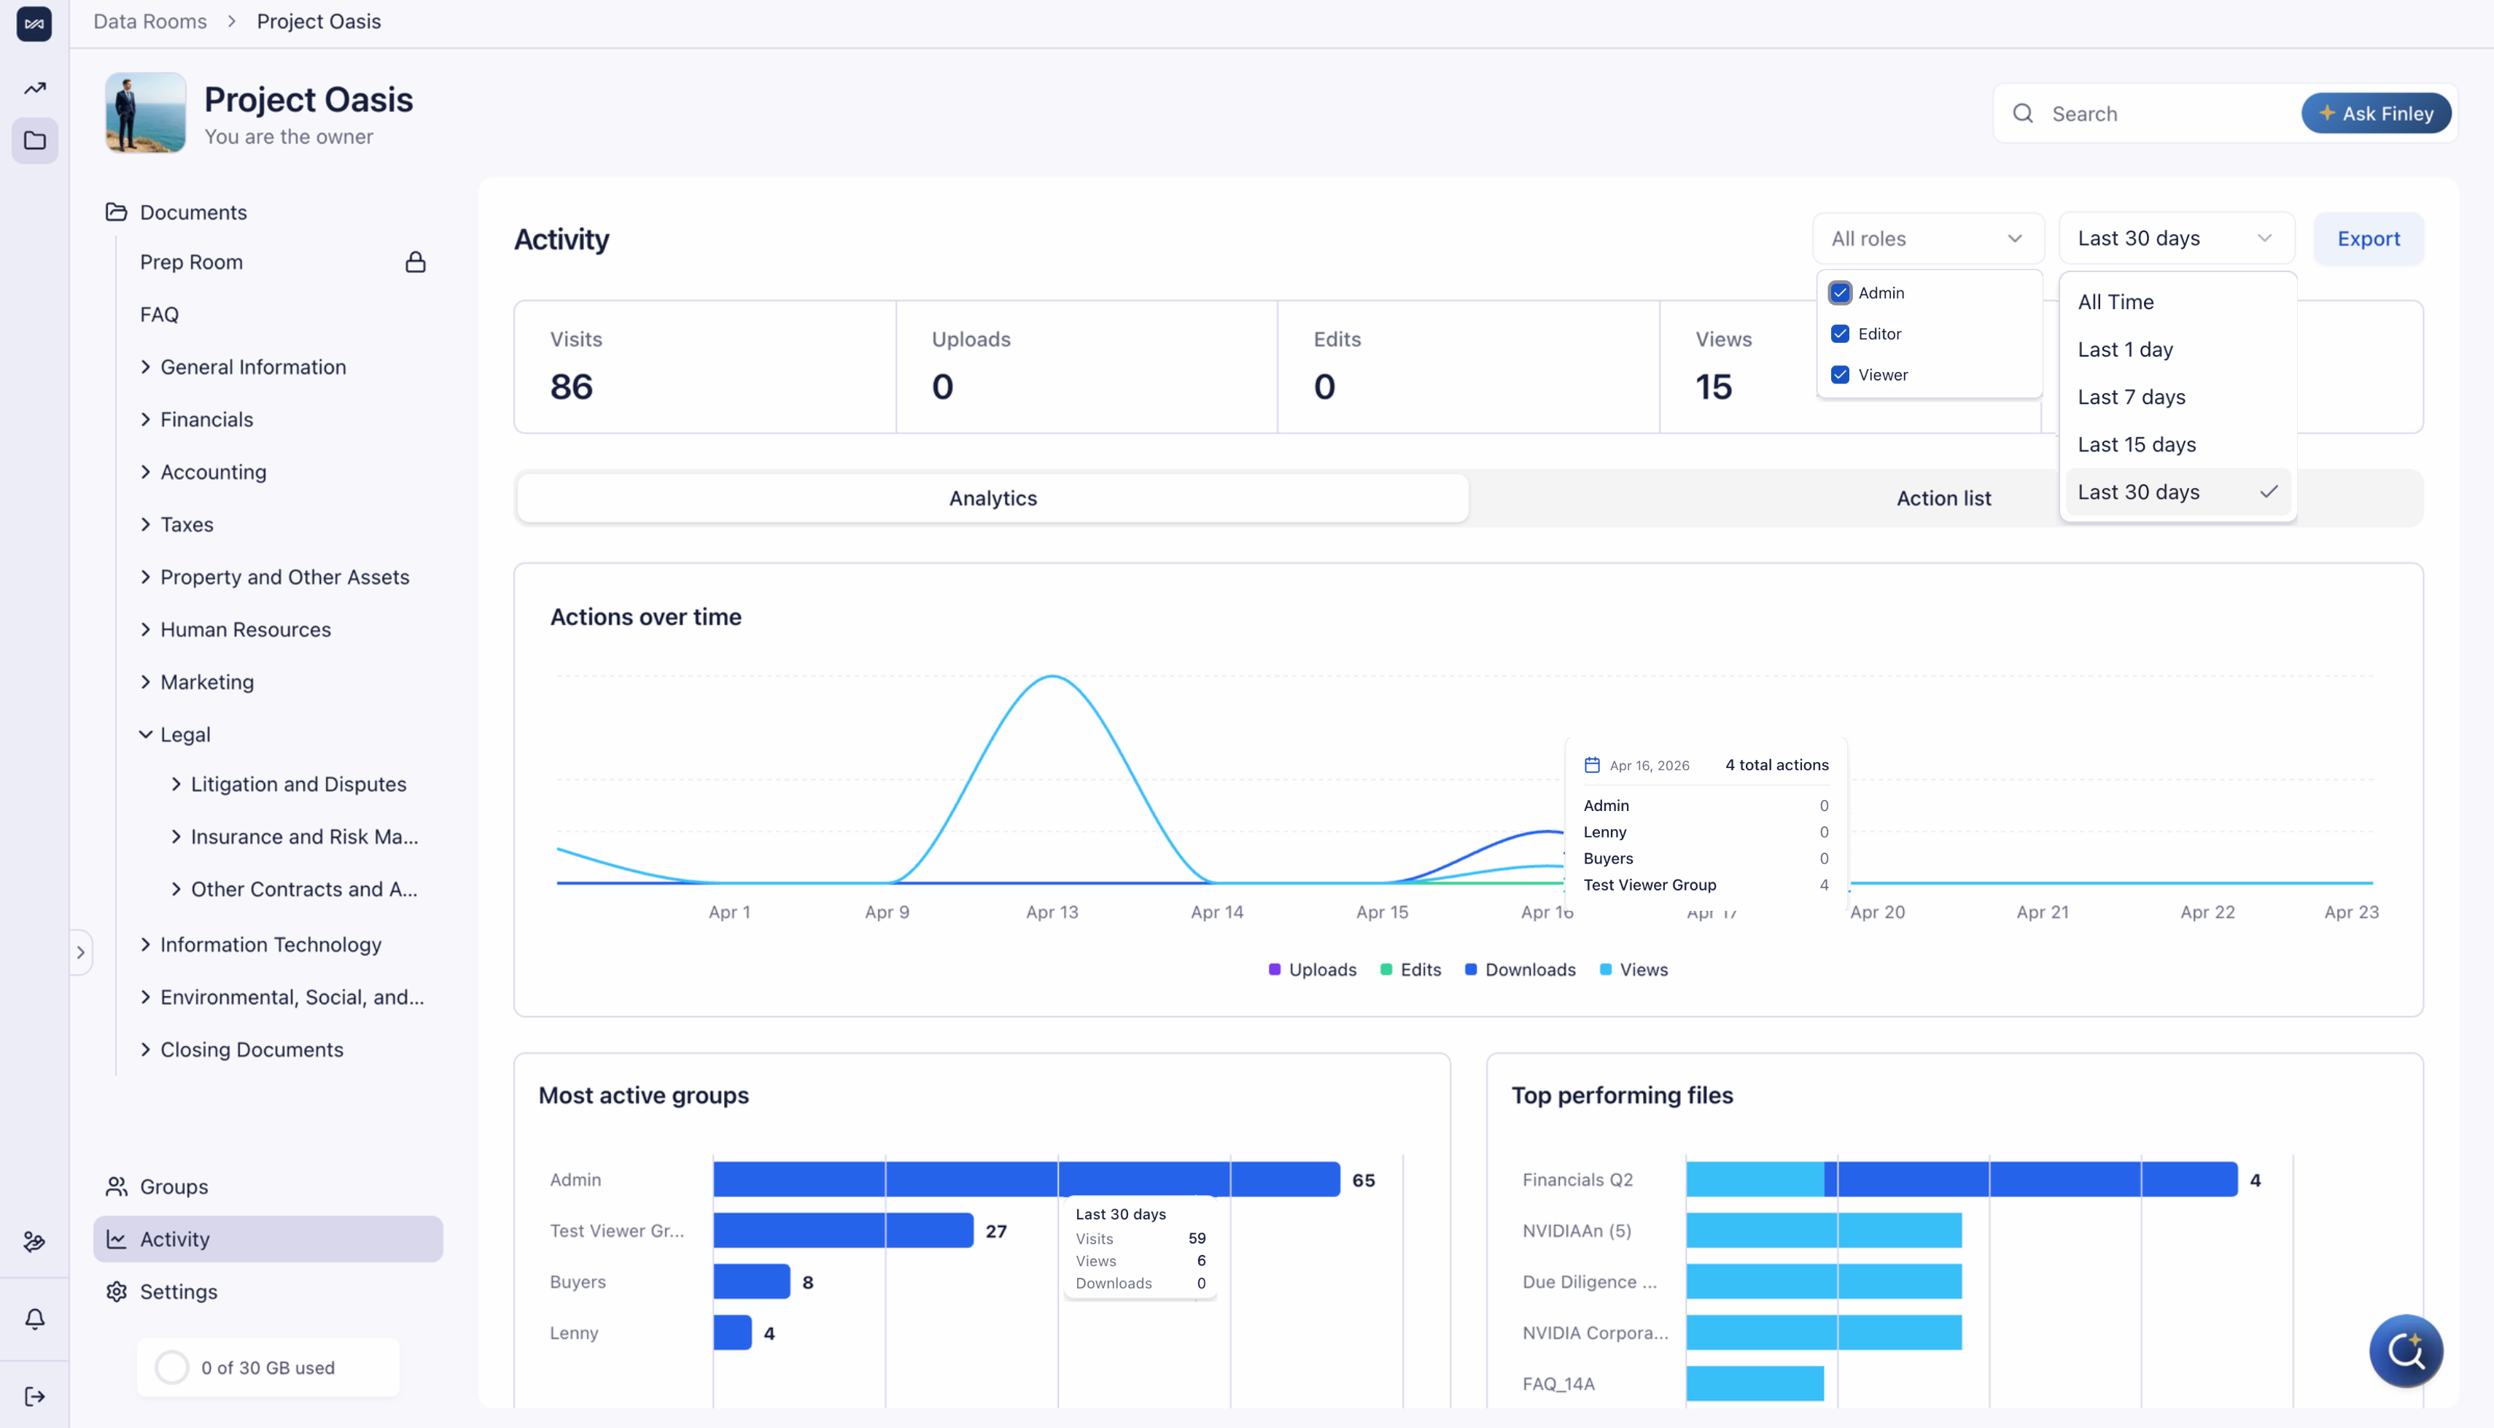The height and width of the screenshot is (1428, 2494).
Task: Click the Export button
Action: click(2368, 238)
